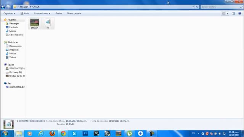This screenshot has height=137, width=244.
Task: Open the Compartir con dropdown
Action: pyautogui.click(x=42, y=13)
